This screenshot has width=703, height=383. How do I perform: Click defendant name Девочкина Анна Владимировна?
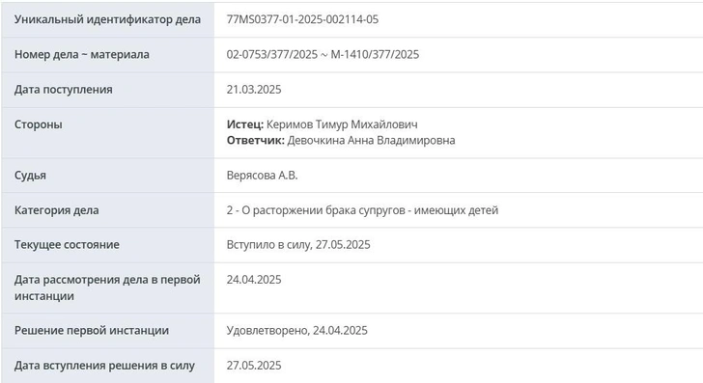click(371, 140)
